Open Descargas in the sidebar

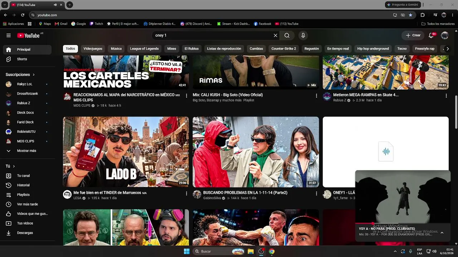[25, 233]
